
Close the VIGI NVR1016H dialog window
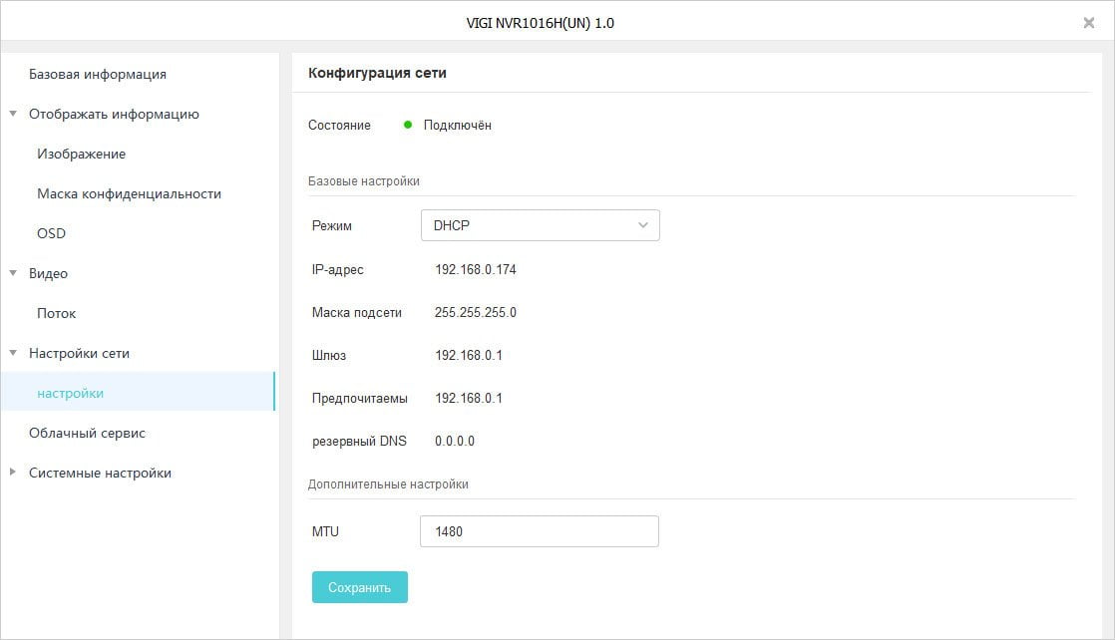(x=1088, y=23)
